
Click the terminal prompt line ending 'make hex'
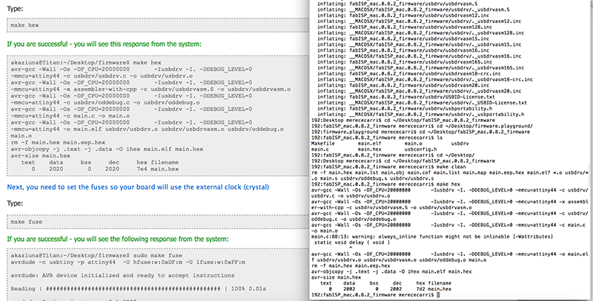(x=385, y=184)
